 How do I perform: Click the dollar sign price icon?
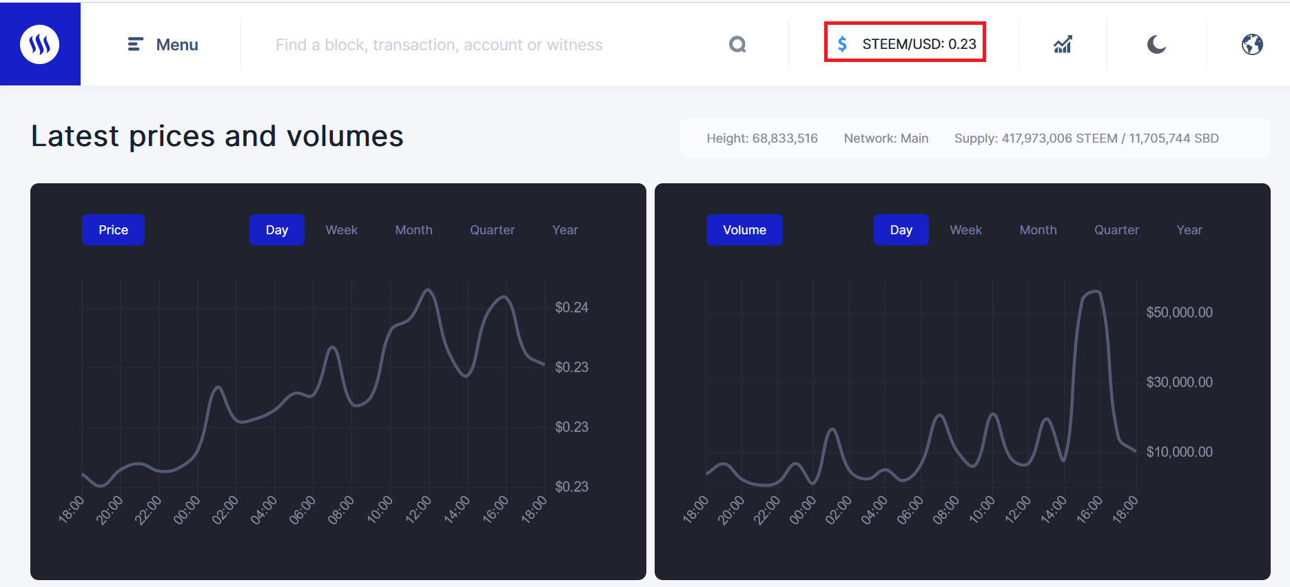pos(842,44)
